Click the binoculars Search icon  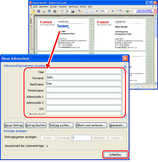55,11
